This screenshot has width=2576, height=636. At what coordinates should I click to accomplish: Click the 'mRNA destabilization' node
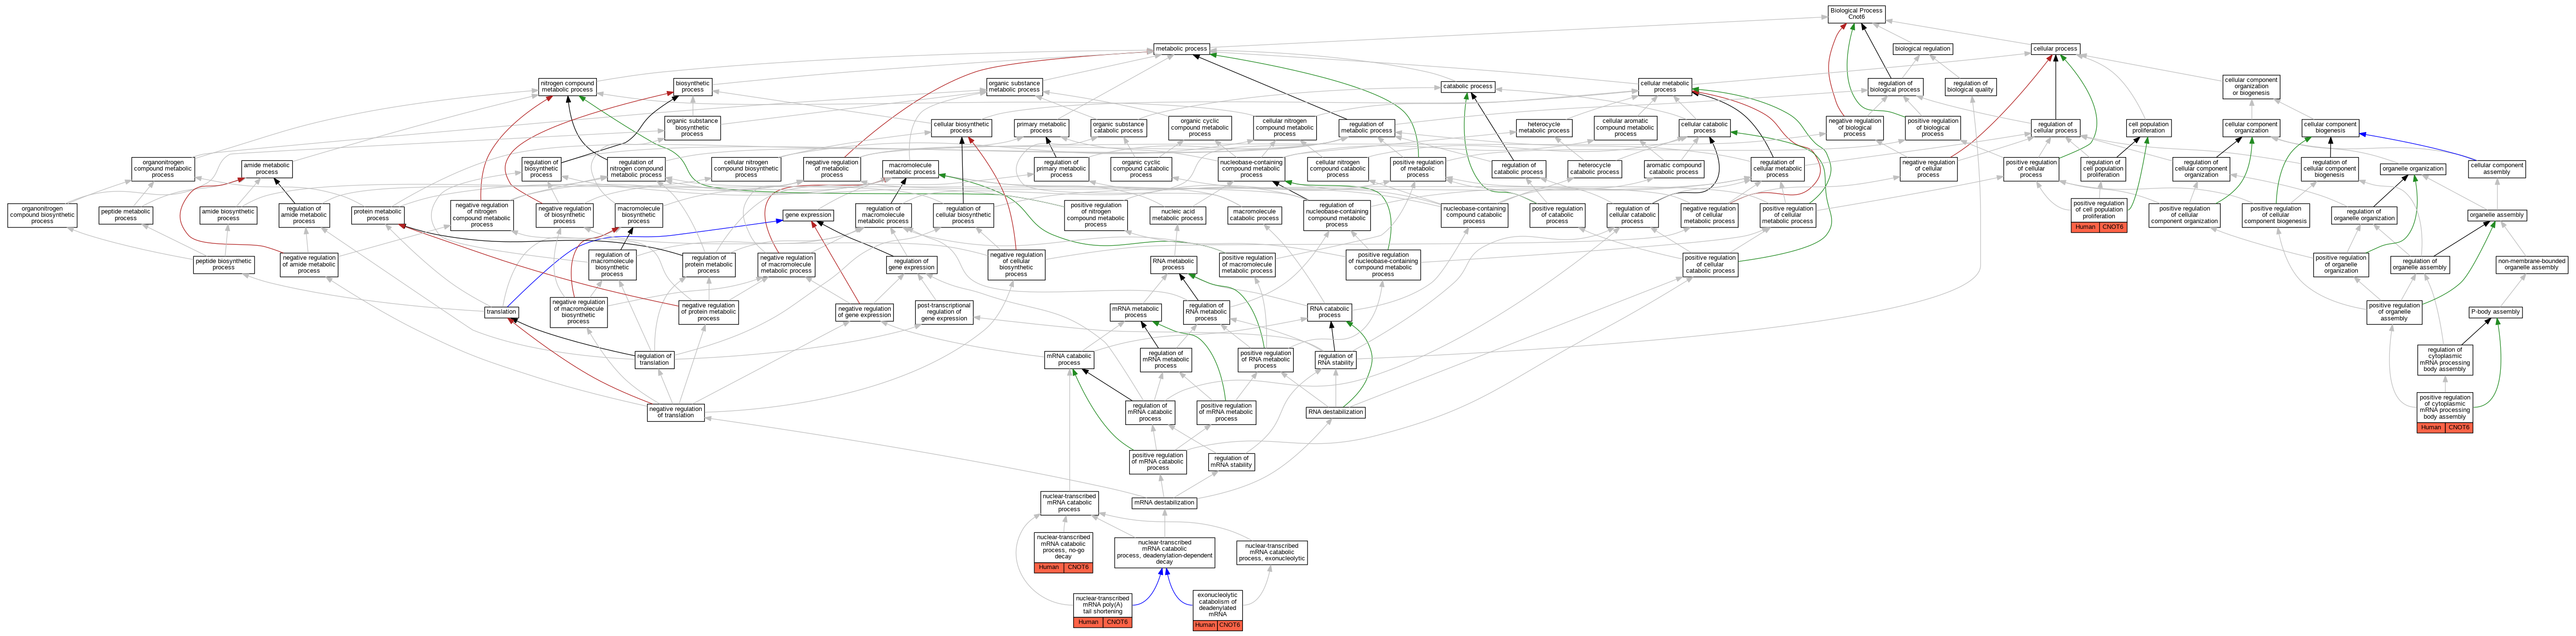click(1164, 503)
